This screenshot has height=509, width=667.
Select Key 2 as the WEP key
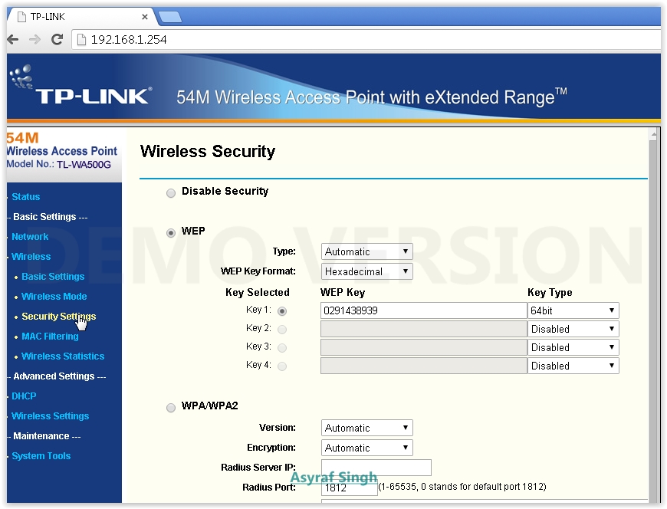281,329
